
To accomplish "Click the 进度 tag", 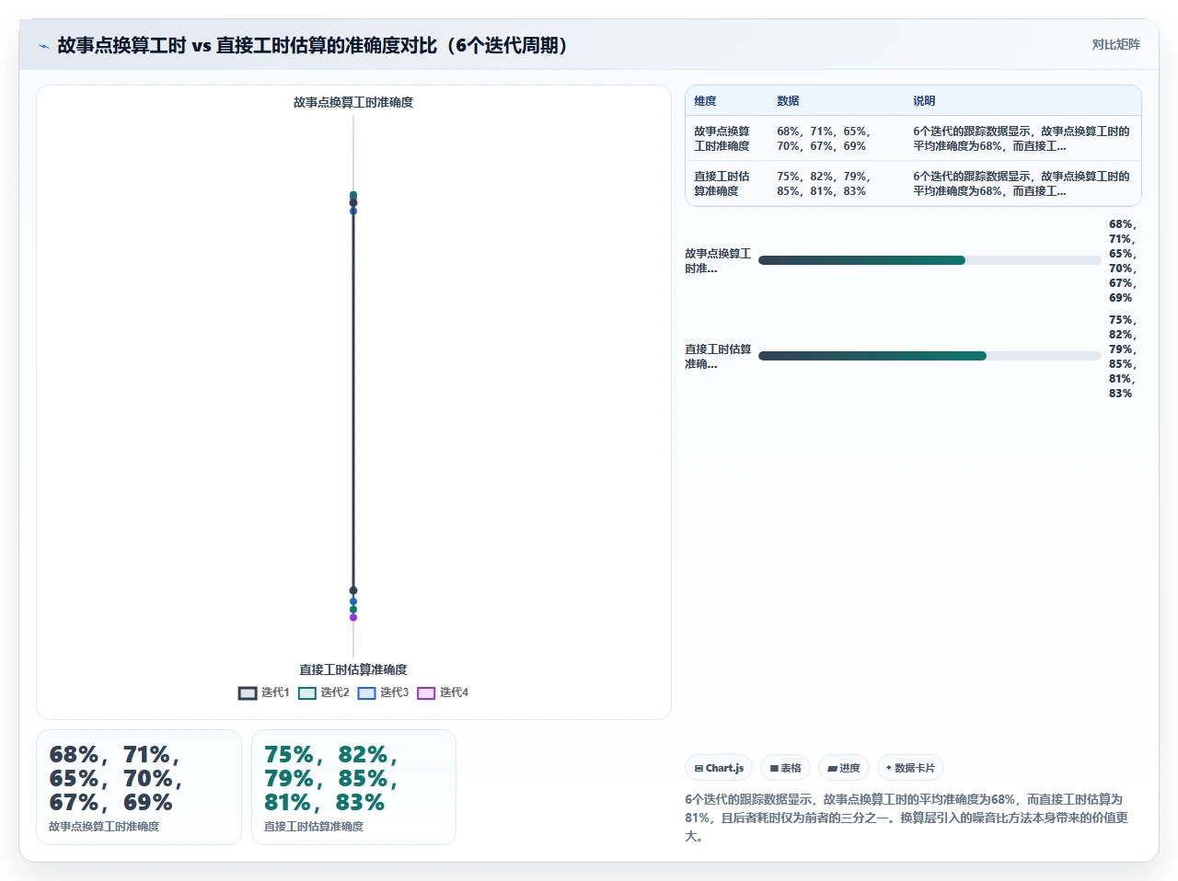I will [843, 768].
